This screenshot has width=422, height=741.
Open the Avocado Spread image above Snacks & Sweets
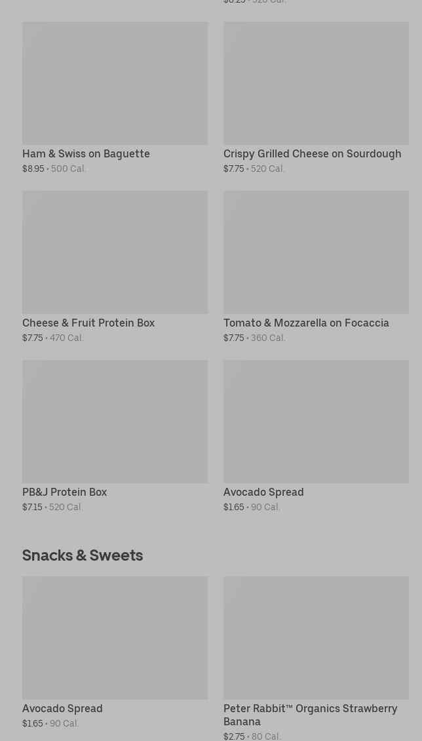[316, 422]
